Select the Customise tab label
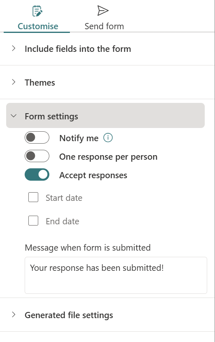 pyautogui.click(x=38, y=26)
